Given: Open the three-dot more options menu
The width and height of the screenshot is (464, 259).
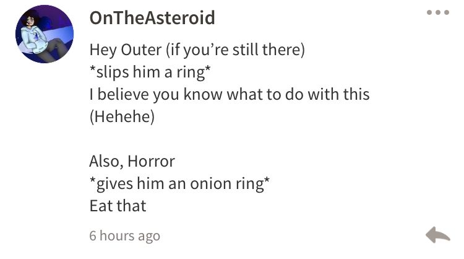Looking at the screenshot, I should click(x=438, y=12).
